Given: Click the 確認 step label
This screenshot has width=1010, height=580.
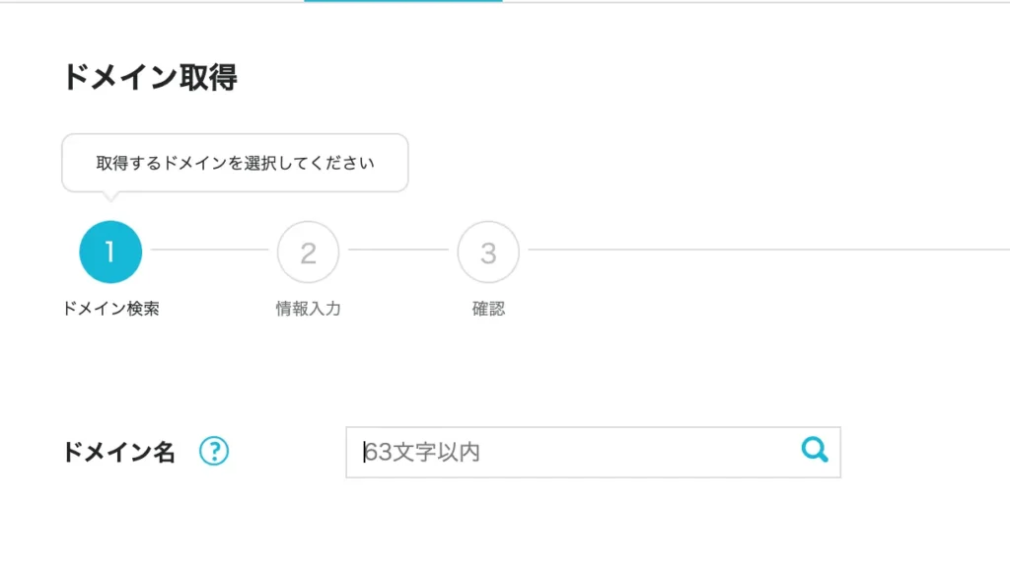Looking at the screenshot, I should [x=488, y=309].
